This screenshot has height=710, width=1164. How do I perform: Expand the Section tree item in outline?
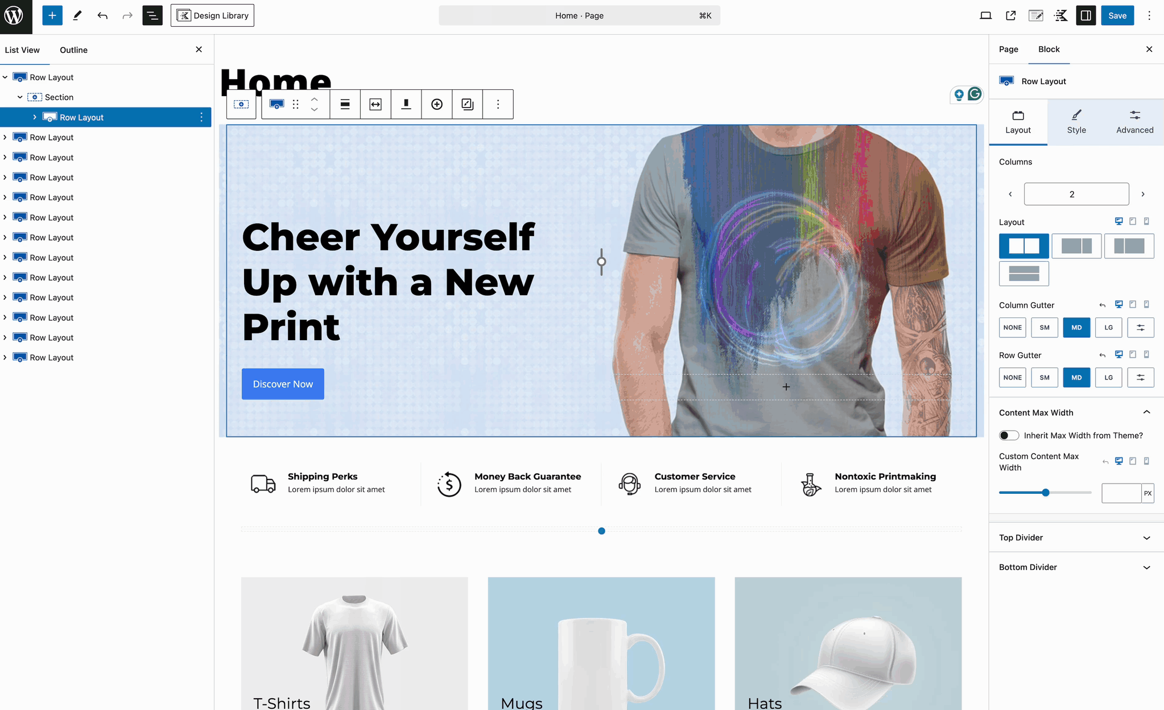(18, 97)
